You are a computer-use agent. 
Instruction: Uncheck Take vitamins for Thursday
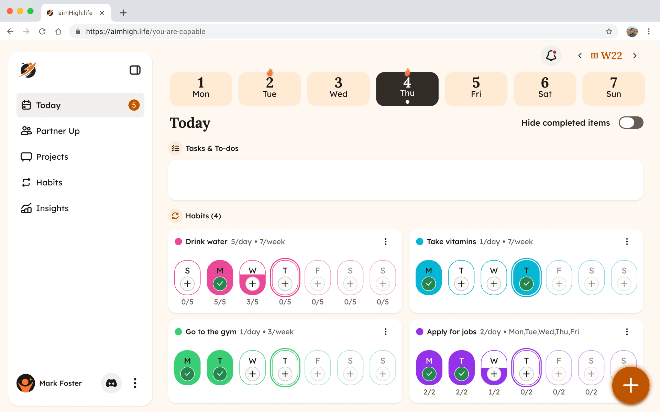pos(526,284)
